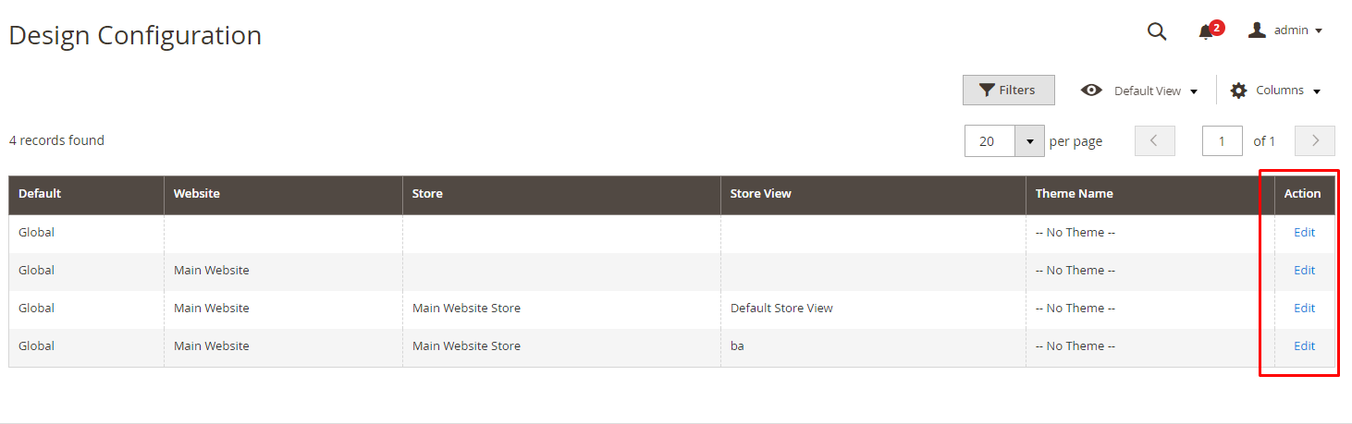Expand the Columns dropdown

point(1275,91)
